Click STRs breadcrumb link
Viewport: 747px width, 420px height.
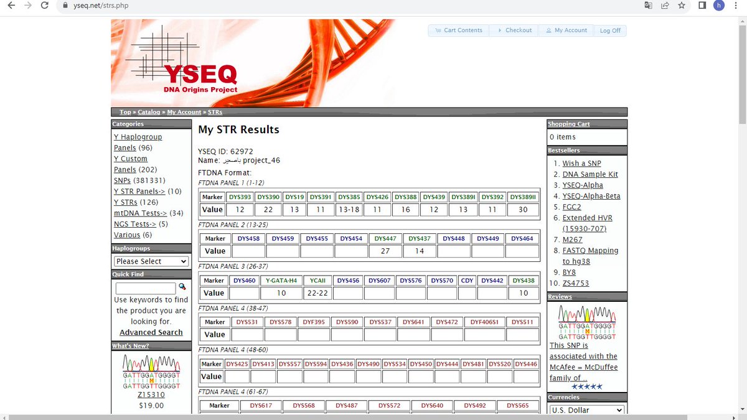(x=215, y=112)
